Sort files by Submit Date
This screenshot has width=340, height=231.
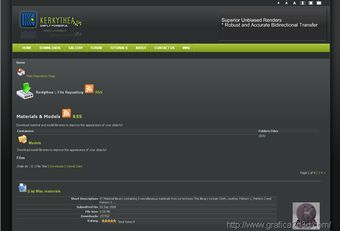[74, 166]
